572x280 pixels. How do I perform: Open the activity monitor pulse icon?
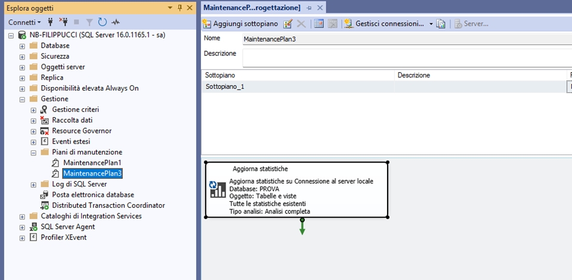click(x=116, y=22)
